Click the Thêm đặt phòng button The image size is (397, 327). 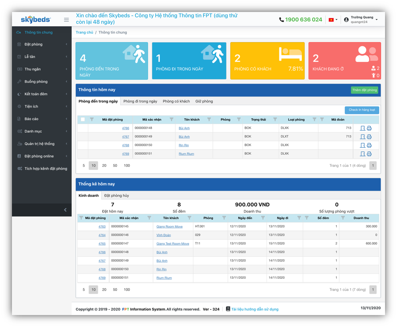tap(364, 90)
